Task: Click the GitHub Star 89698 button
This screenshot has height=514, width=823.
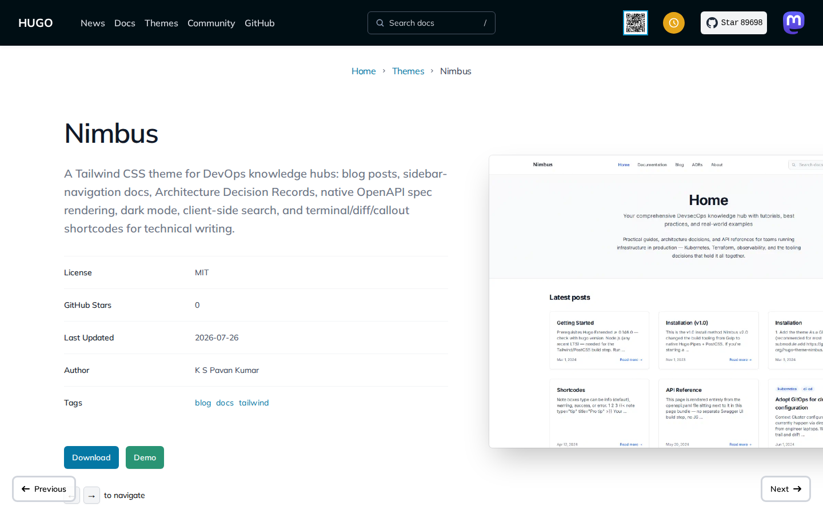Action: click(x=734, y=23)
